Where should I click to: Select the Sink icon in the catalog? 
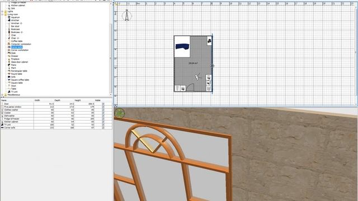click(9, 8)
